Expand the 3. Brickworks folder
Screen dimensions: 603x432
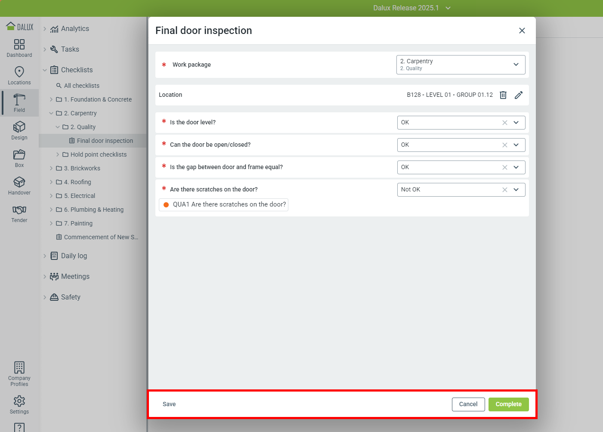click(51, 168)
